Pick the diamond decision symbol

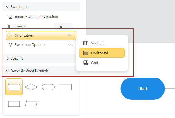(31, 87)
